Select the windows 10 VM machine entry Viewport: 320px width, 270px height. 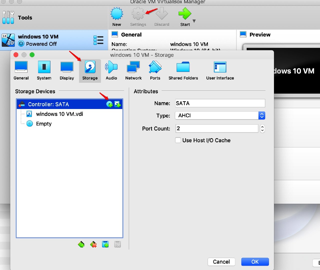[54, 40]
